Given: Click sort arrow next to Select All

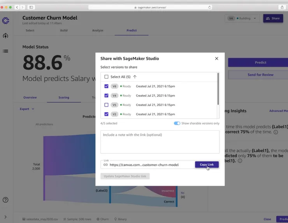Looking at the screenshot, I should [135, 77].
